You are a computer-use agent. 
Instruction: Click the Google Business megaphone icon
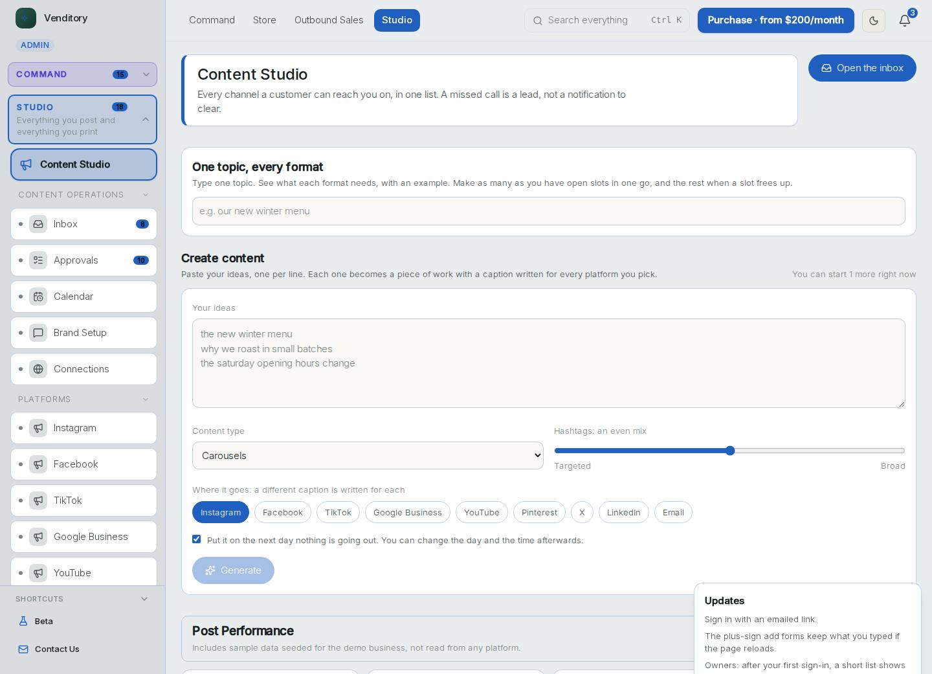(38, 537)
